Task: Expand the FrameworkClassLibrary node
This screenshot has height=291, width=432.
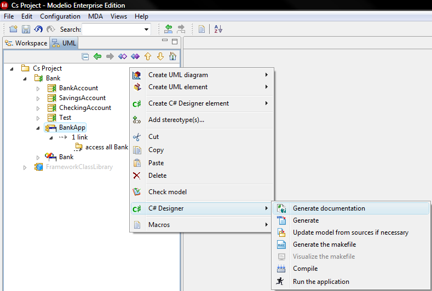Action: (x=25, y=167)
